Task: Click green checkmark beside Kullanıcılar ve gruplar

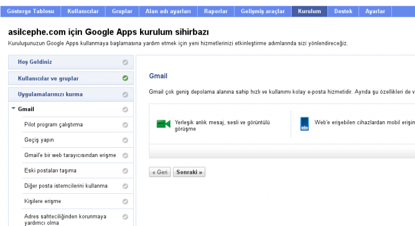Action: coord(125,78)
